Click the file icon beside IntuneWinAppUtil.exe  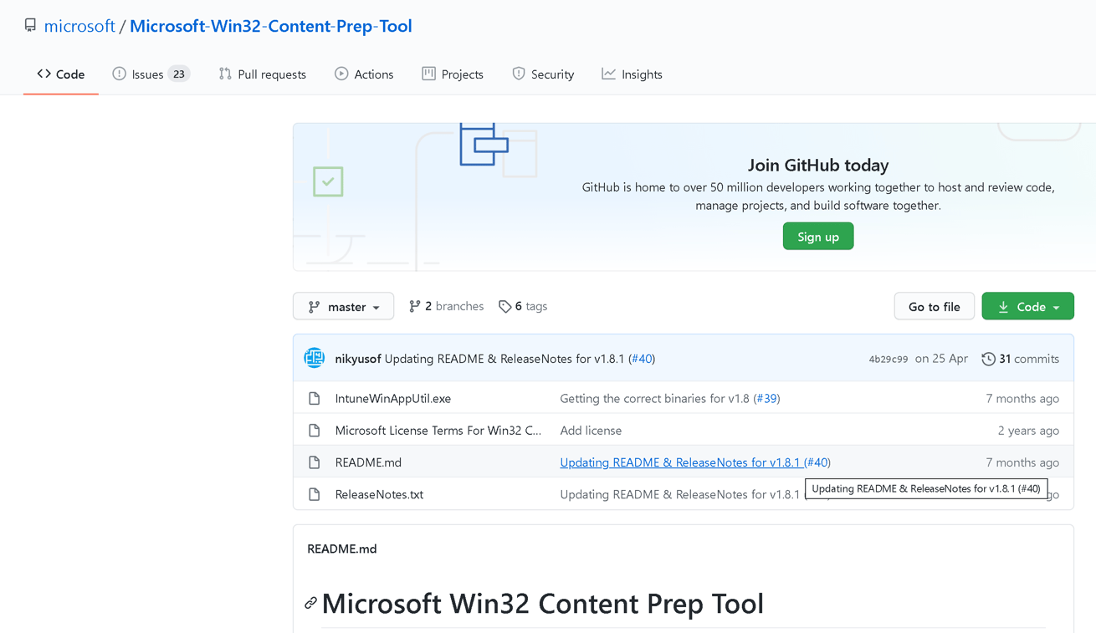point(315,399)
